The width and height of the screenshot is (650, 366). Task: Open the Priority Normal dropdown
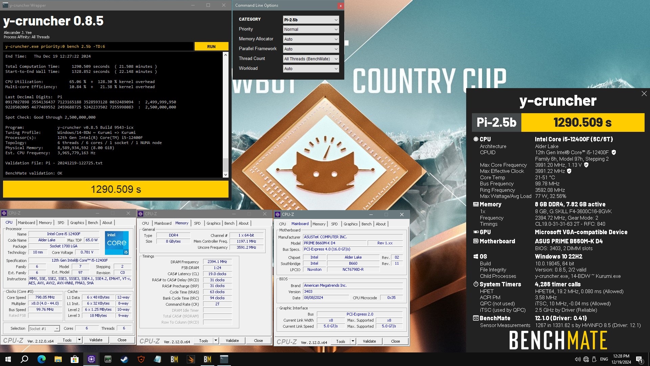[x=311, y=29]
